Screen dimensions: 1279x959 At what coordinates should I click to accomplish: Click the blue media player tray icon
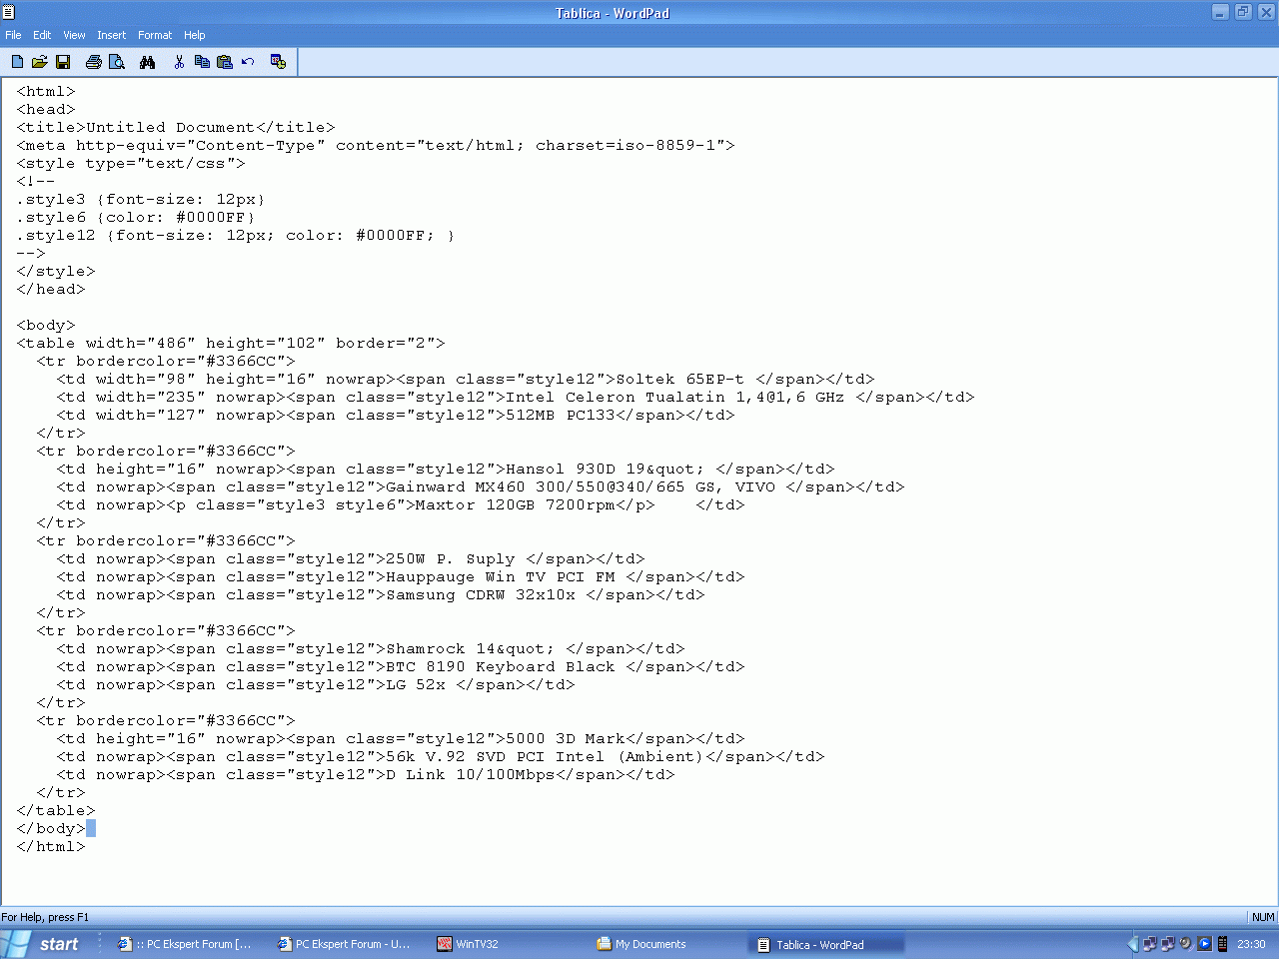(1204, 944)
